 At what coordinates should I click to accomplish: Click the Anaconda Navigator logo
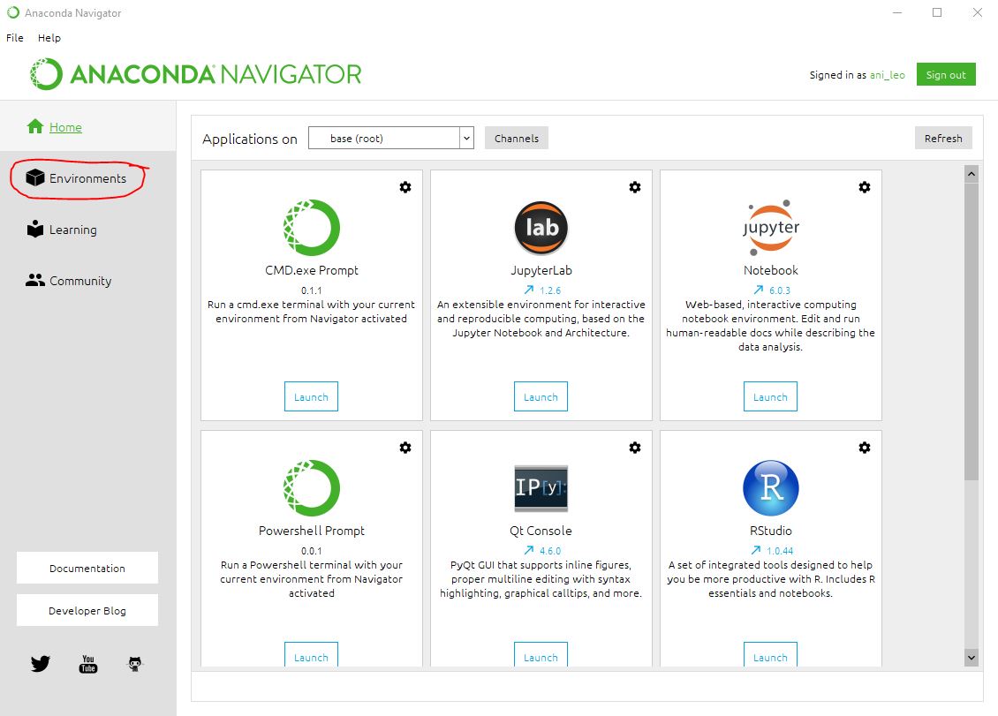195,74
